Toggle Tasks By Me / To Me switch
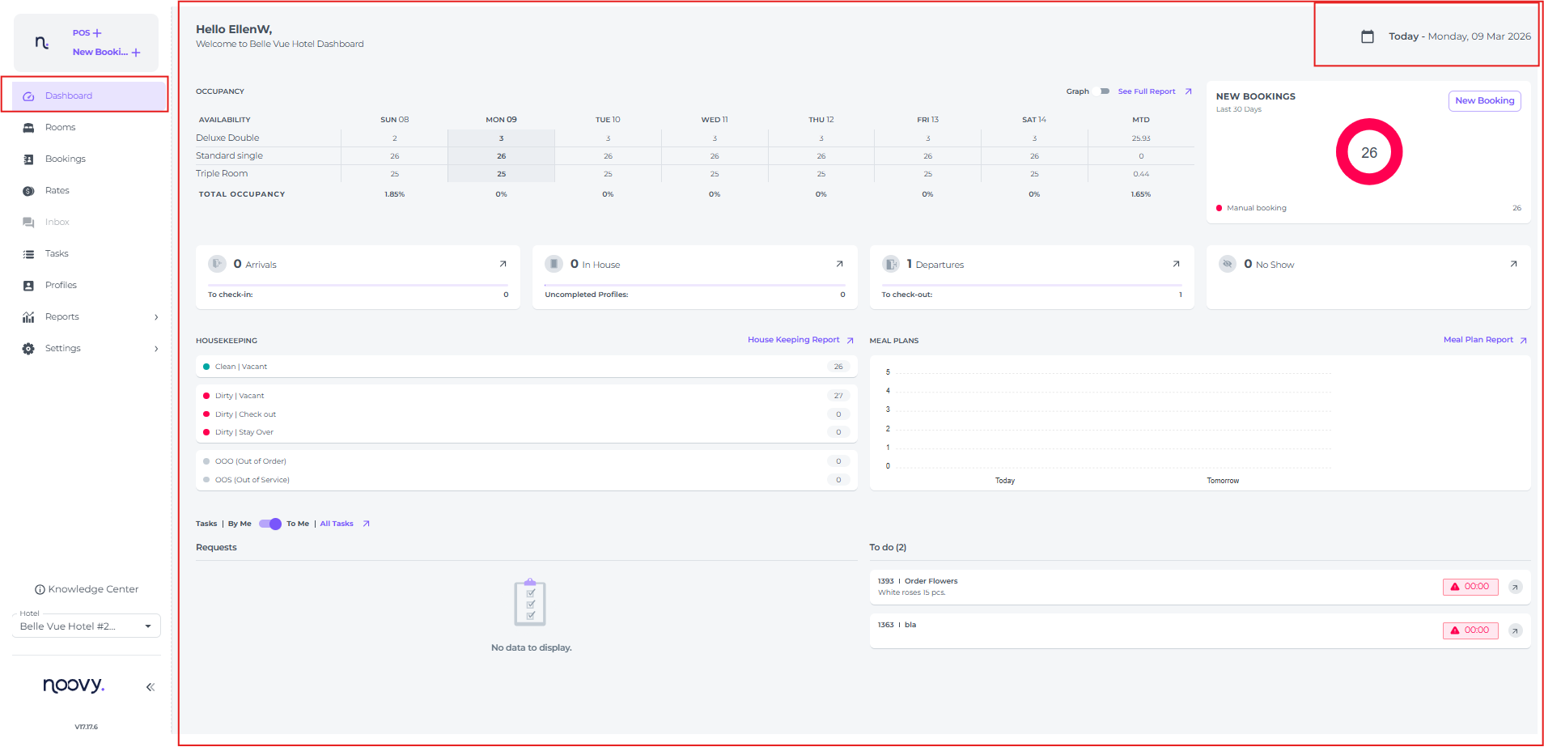Image resolution: width=1544 pixels, height=747 pixels. tap(269, 524)
